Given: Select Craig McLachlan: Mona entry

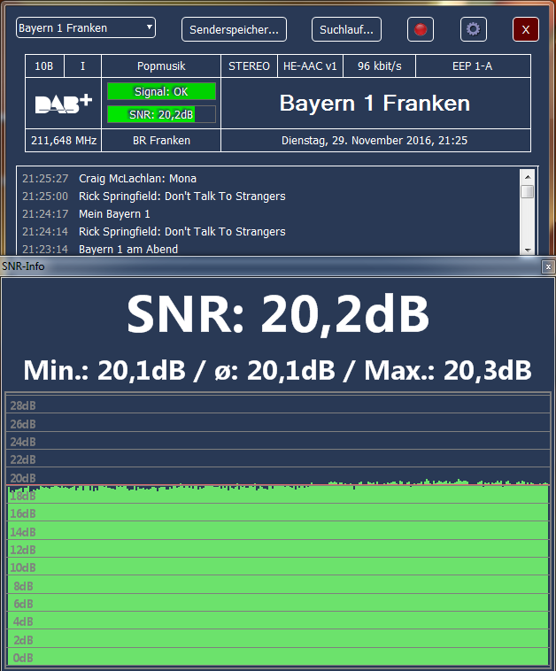Looking at the screenshot, I should (x=137, y=179).
